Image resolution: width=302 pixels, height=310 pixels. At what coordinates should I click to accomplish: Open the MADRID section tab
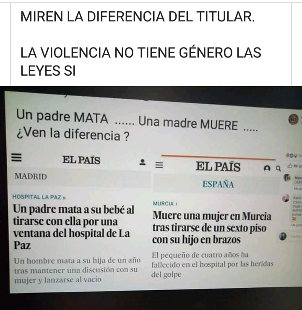(x=31, y=176)
